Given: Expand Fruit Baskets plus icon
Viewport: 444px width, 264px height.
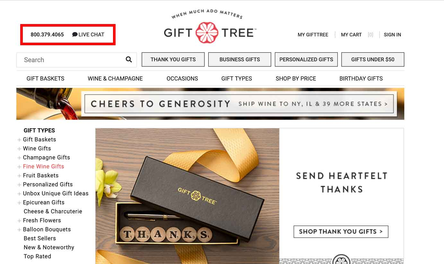Looking at the screenshot, I should click(x=20, y=175).
